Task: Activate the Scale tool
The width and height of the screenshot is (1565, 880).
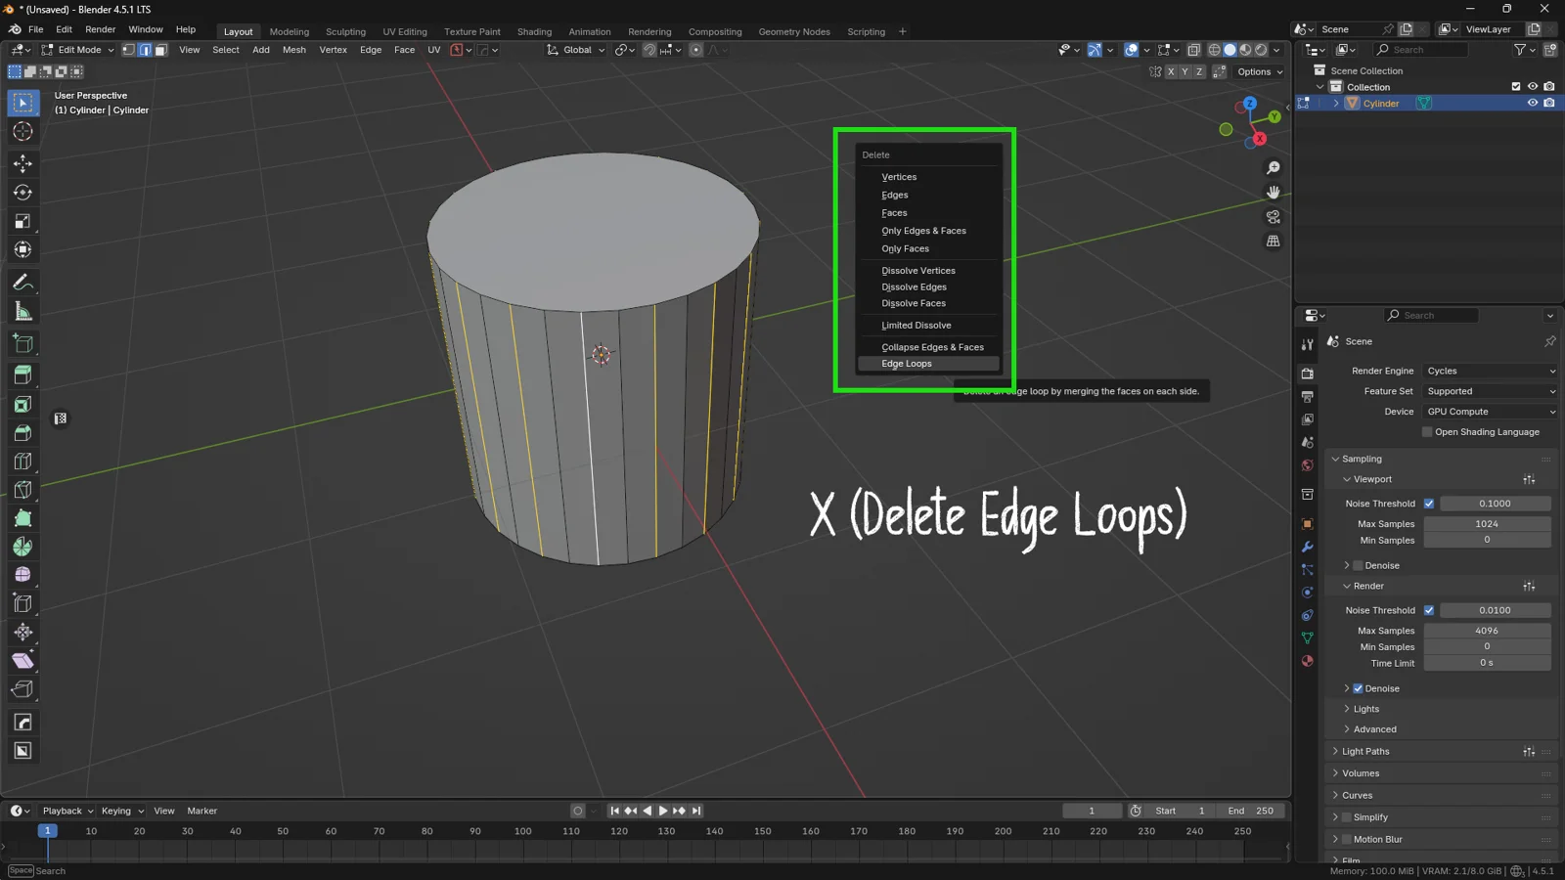Action: click(22, 222)
